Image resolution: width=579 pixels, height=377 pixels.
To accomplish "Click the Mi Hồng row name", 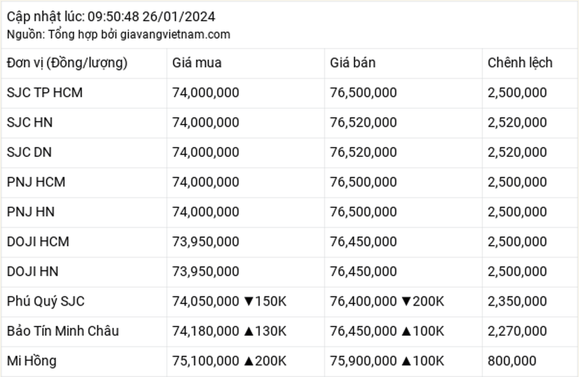I will coord(31,361).
